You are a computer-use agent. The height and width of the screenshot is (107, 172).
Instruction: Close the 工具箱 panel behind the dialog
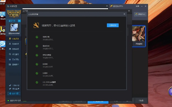pos(129,11)
